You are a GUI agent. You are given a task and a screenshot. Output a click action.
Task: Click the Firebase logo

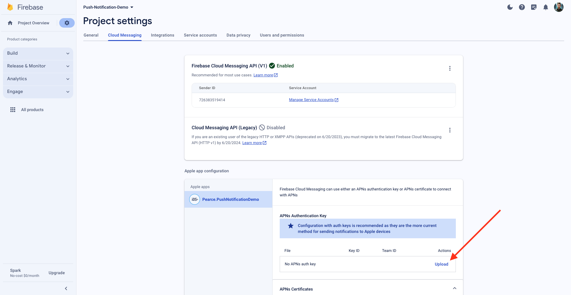tap(25, 7)
